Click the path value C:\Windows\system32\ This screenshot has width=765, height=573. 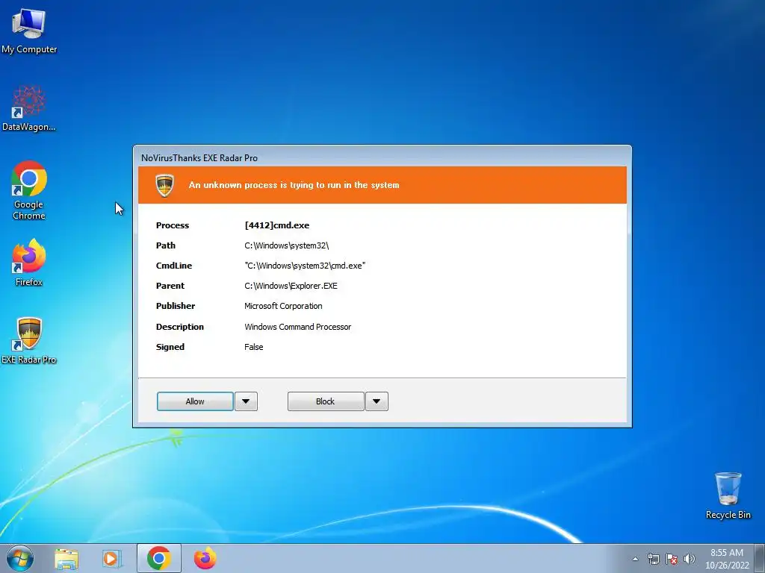(286, 245)
